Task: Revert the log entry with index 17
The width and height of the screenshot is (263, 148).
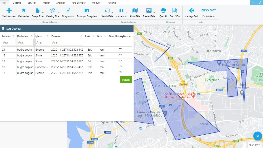Action: click(x=120, y=73)
